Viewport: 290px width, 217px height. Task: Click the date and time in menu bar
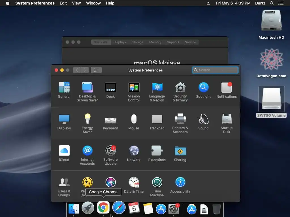pyautogui.click(x=233, y=3)
